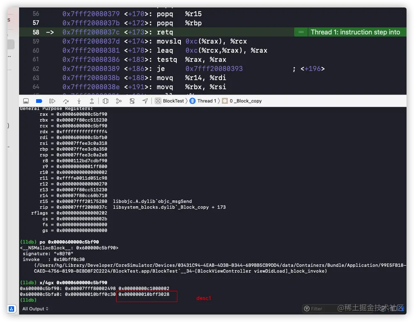Click memory value 0x00000000c1000002
Viewport: 414px width, 322px height.
[144, 288]
